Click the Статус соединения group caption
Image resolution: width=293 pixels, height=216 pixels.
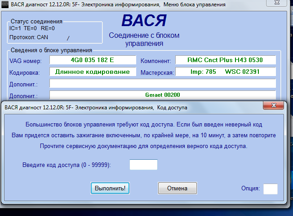point(36,21)
